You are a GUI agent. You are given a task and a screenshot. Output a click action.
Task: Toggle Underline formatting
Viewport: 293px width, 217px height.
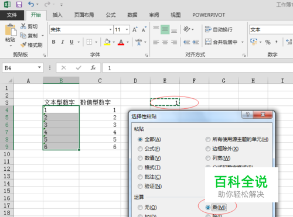[x=71, y=42]
